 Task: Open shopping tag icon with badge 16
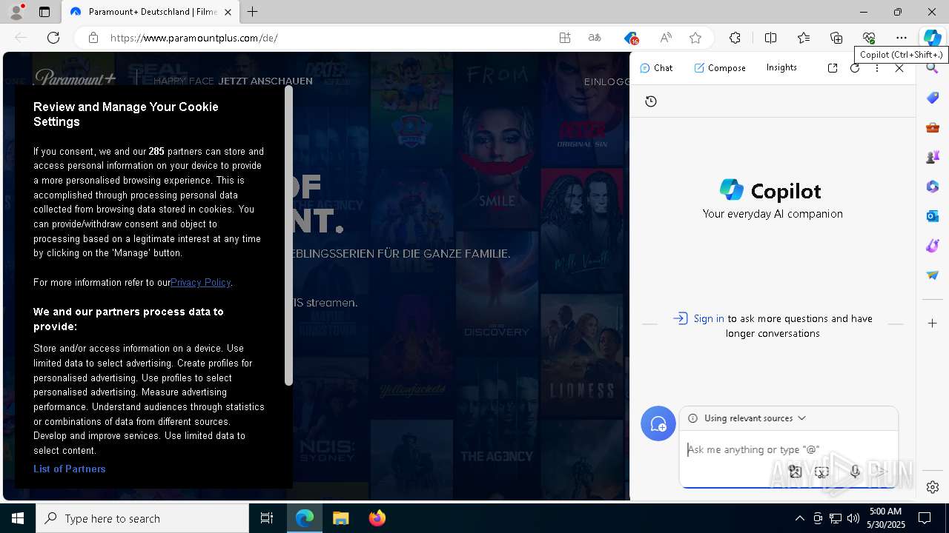(631, 38)
